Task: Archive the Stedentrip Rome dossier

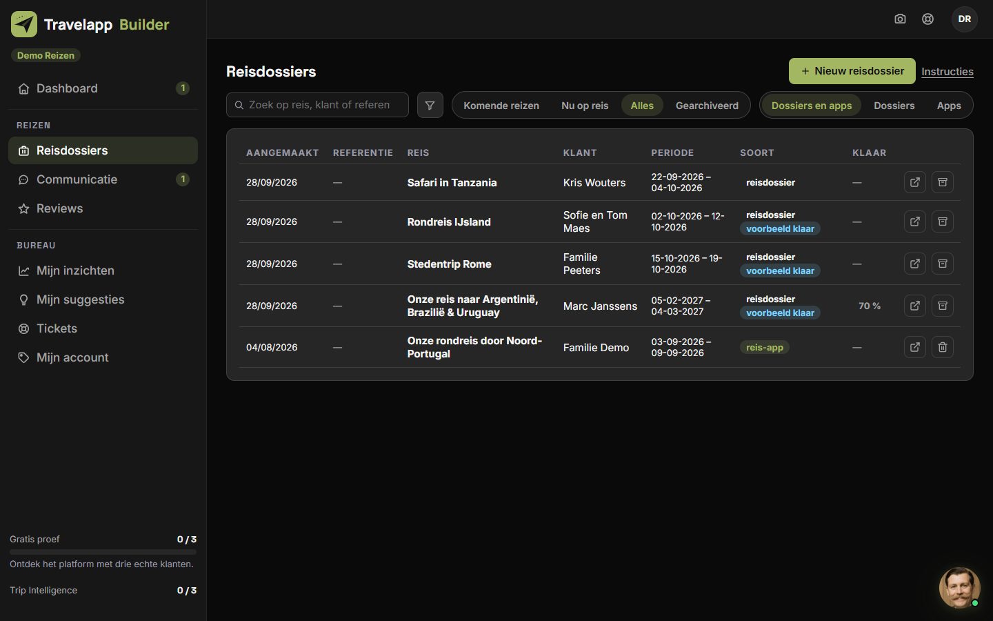Action: (943, 264)
